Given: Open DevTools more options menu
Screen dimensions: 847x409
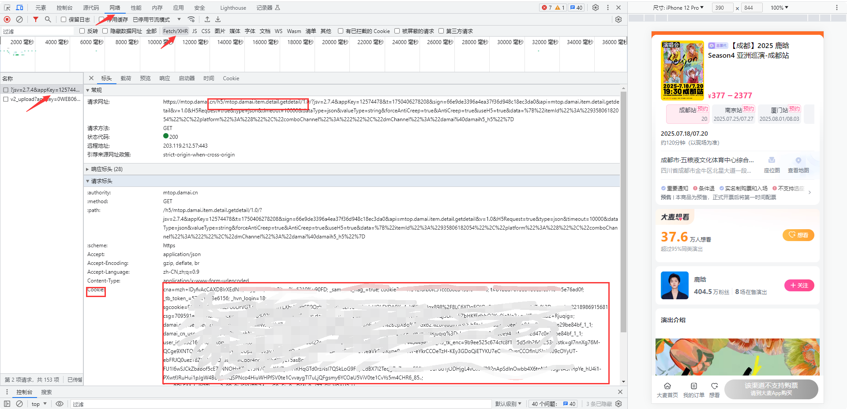Looking at the screenshot, I should (x=608, y=7).
